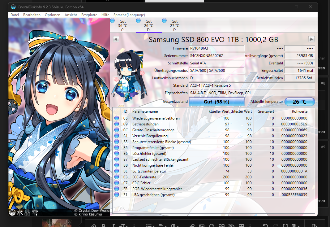Open the Datei menu
Image resolution: width=330 pixels, height=227 pixels.
click(x=15, y=15)
